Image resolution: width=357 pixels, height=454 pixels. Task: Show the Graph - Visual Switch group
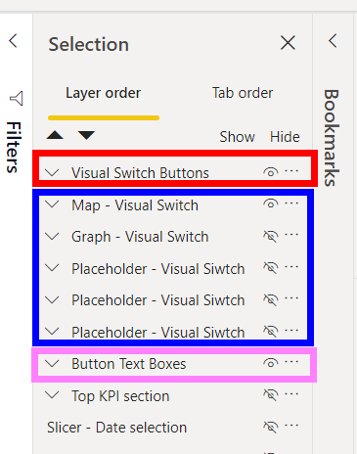pyautogui.click(x=271, y=236)
